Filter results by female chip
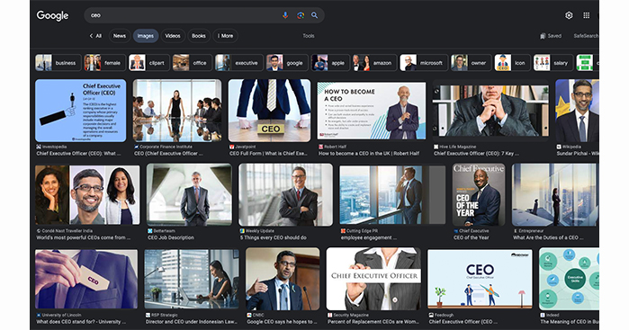The image size is (629, 330). (x=105, y=63)
